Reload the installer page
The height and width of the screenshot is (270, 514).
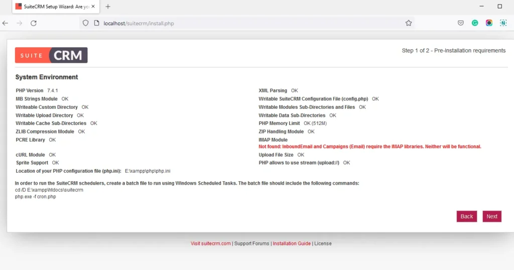(34, 23)
